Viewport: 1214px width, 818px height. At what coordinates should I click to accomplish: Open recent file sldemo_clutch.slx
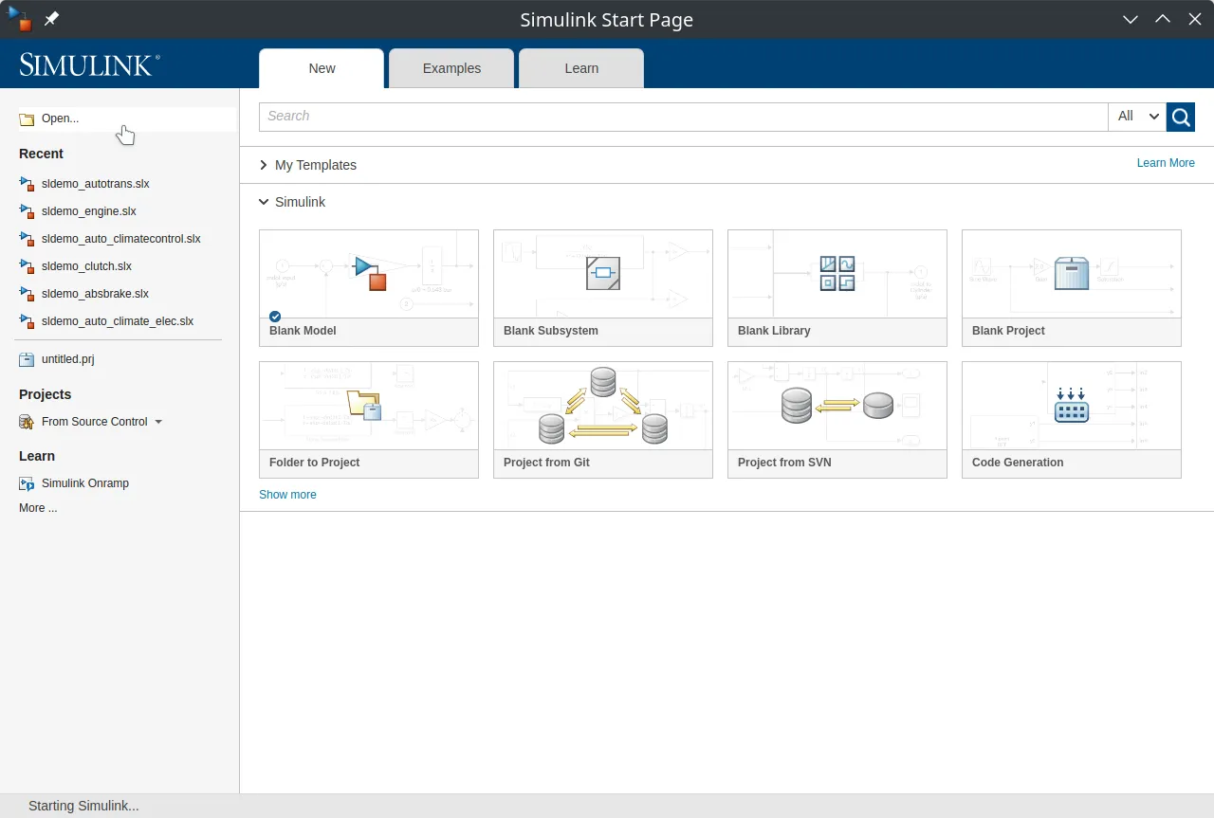pos(86,266)
